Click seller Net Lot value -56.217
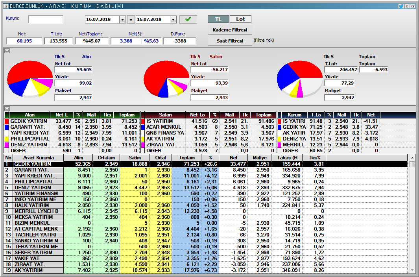This screenshot has width=419, height=277. [x=209, y=70]
